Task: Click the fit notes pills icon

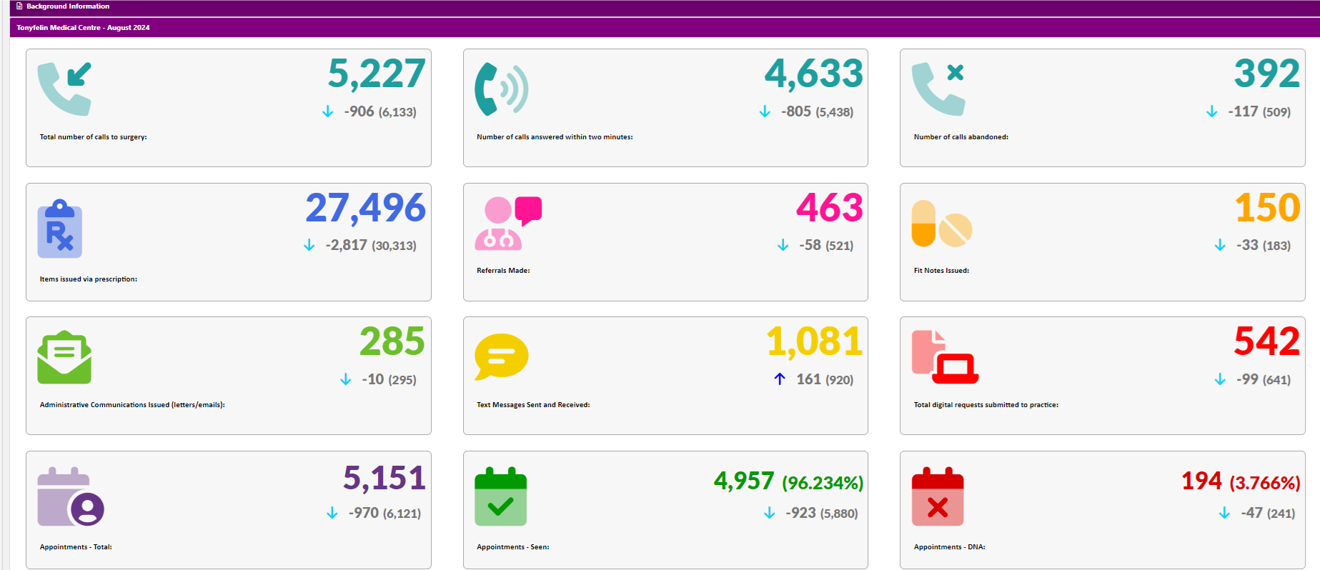Action: click(x=942, y=224)
